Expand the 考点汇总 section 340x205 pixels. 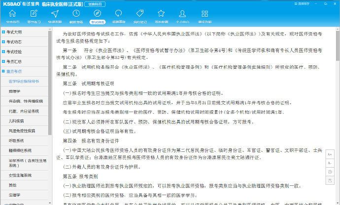point(24,61)
